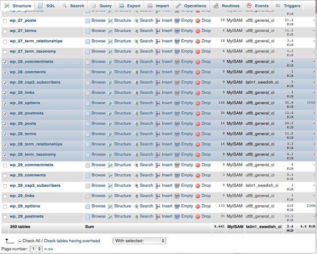Image resolution: width=317 pixels, height=254 pixels.
Task: Click Search icon for wp_28_options
Action: coord(136,103)
